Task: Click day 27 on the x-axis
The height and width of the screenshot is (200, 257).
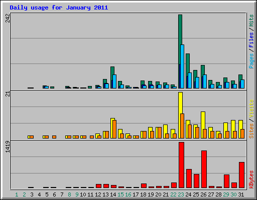Action: click(211, 194)
